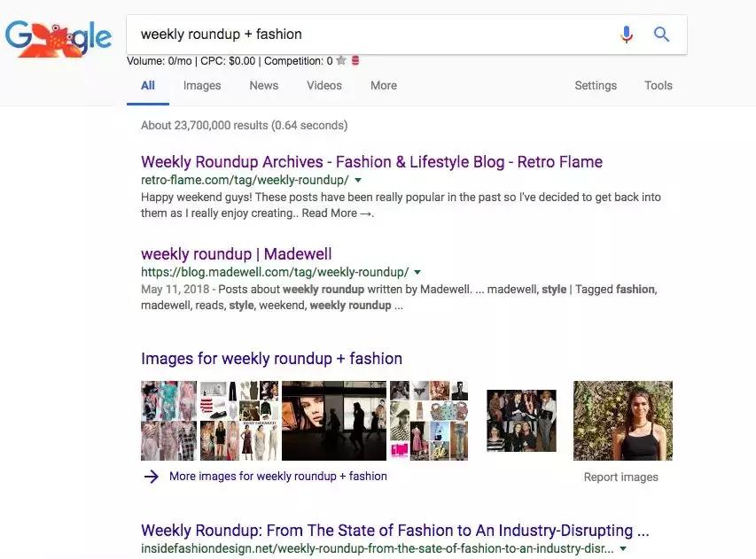Click the Report images link
This screenshot has height=559, width=756.
tap(620, 477)
